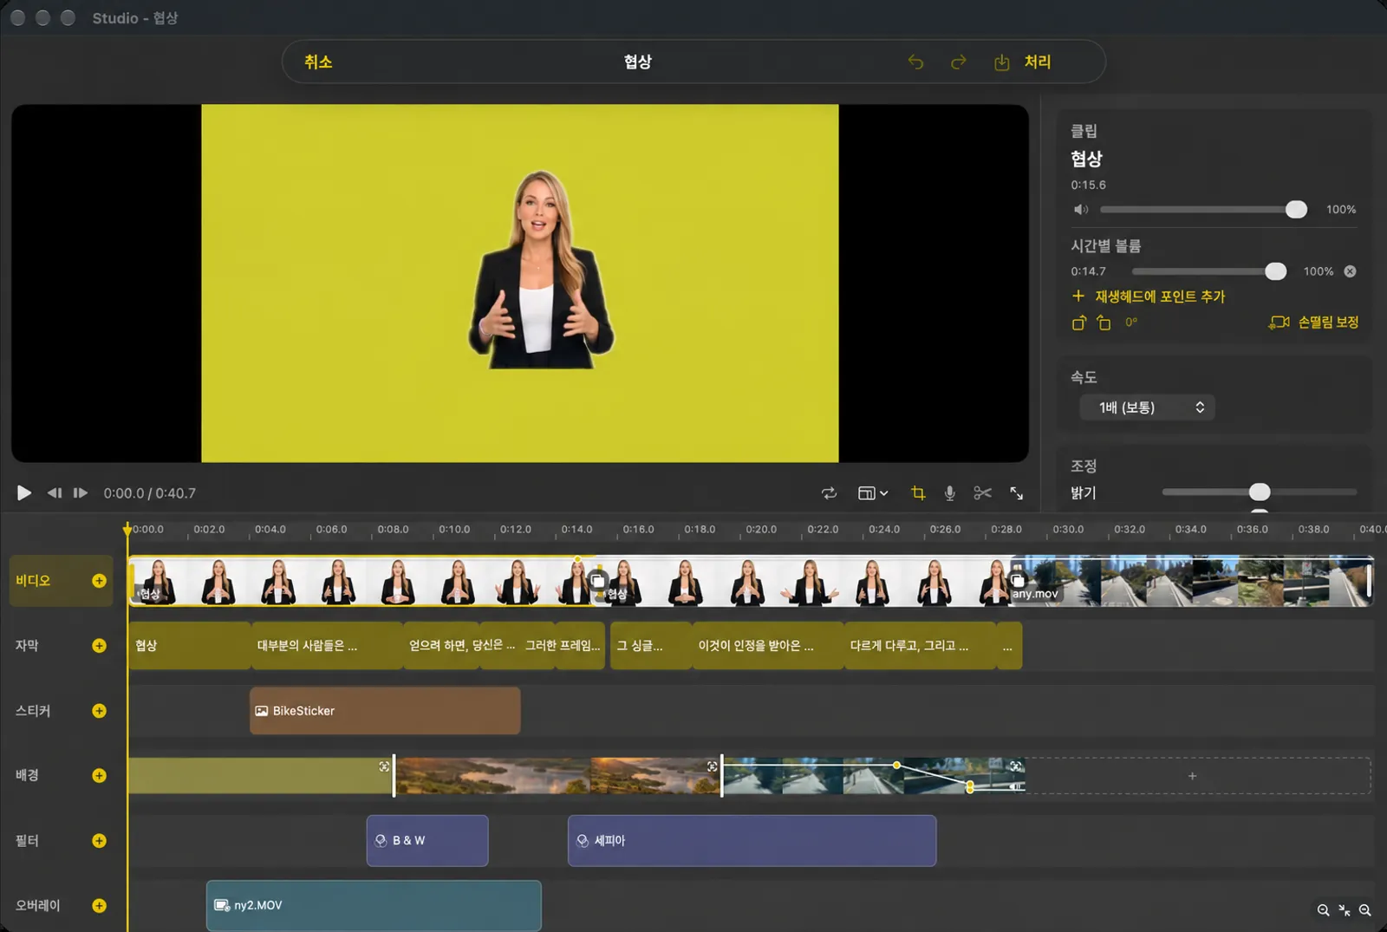Select the first 협상 subtitle clip
The image size is (1387, 932).
(x=189, y=646)
